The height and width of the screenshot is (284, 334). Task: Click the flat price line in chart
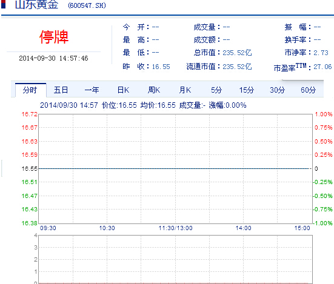pyautogui.click(x=174, y=169)
